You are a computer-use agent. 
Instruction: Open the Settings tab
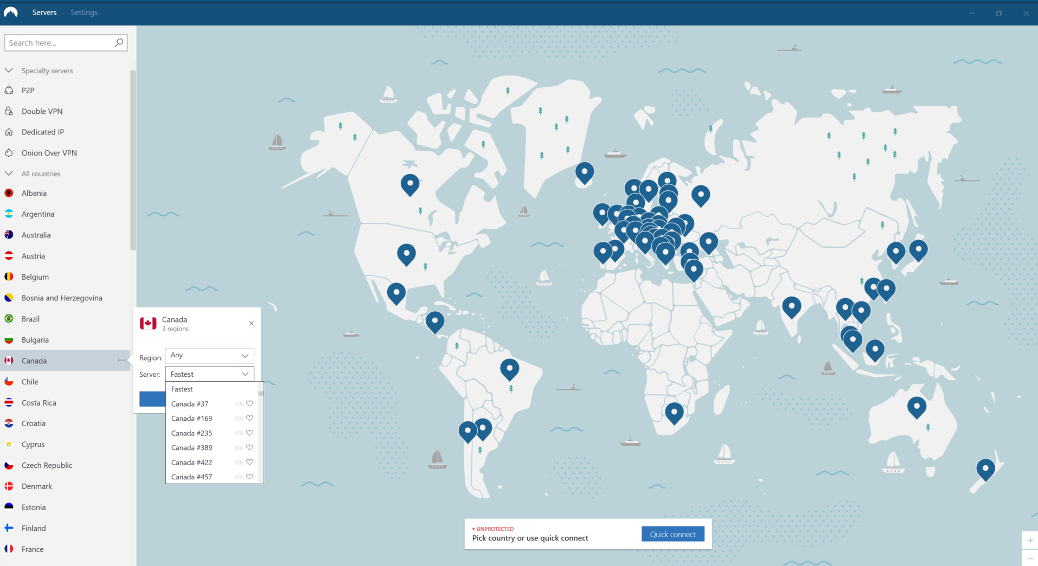coord(84,12)
